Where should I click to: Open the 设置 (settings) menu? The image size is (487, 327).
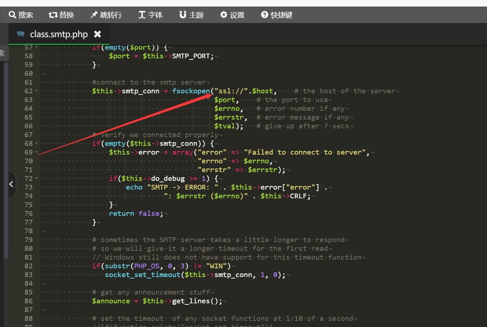pos(232,15)
